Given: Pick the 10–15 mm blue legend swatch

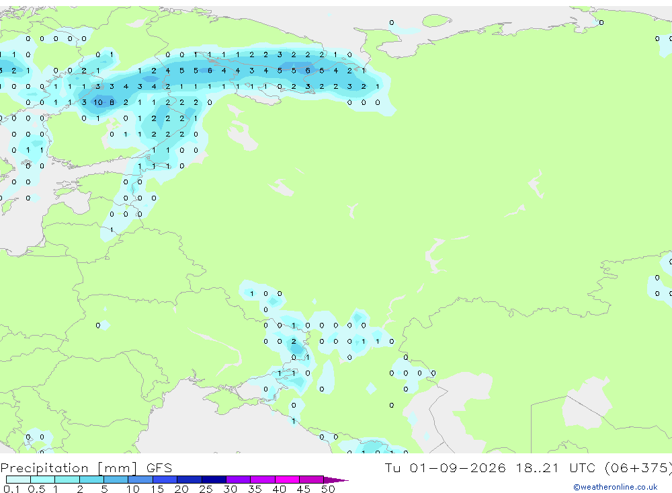Looking at the screenshot, I should tap(140, 480).
